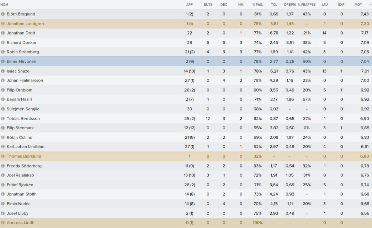Screen dimensions: 372x228
Task: Open Isaac Shaze player link
Action: (x=18, y=71)
